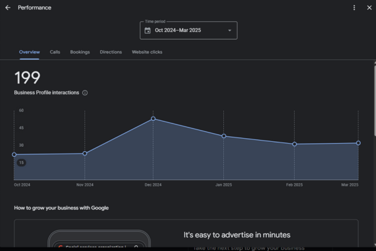This screenshot has width=376, height=251.
Task: Select the Jan 2025 data point on chart
Action: tap(224, 136)
